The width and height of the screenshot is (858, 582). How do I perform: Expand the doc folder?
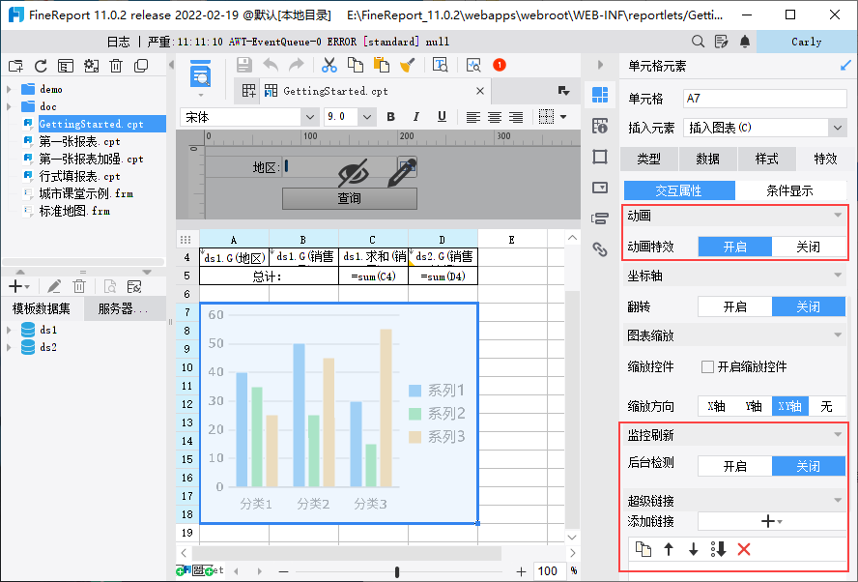[9, 106]
